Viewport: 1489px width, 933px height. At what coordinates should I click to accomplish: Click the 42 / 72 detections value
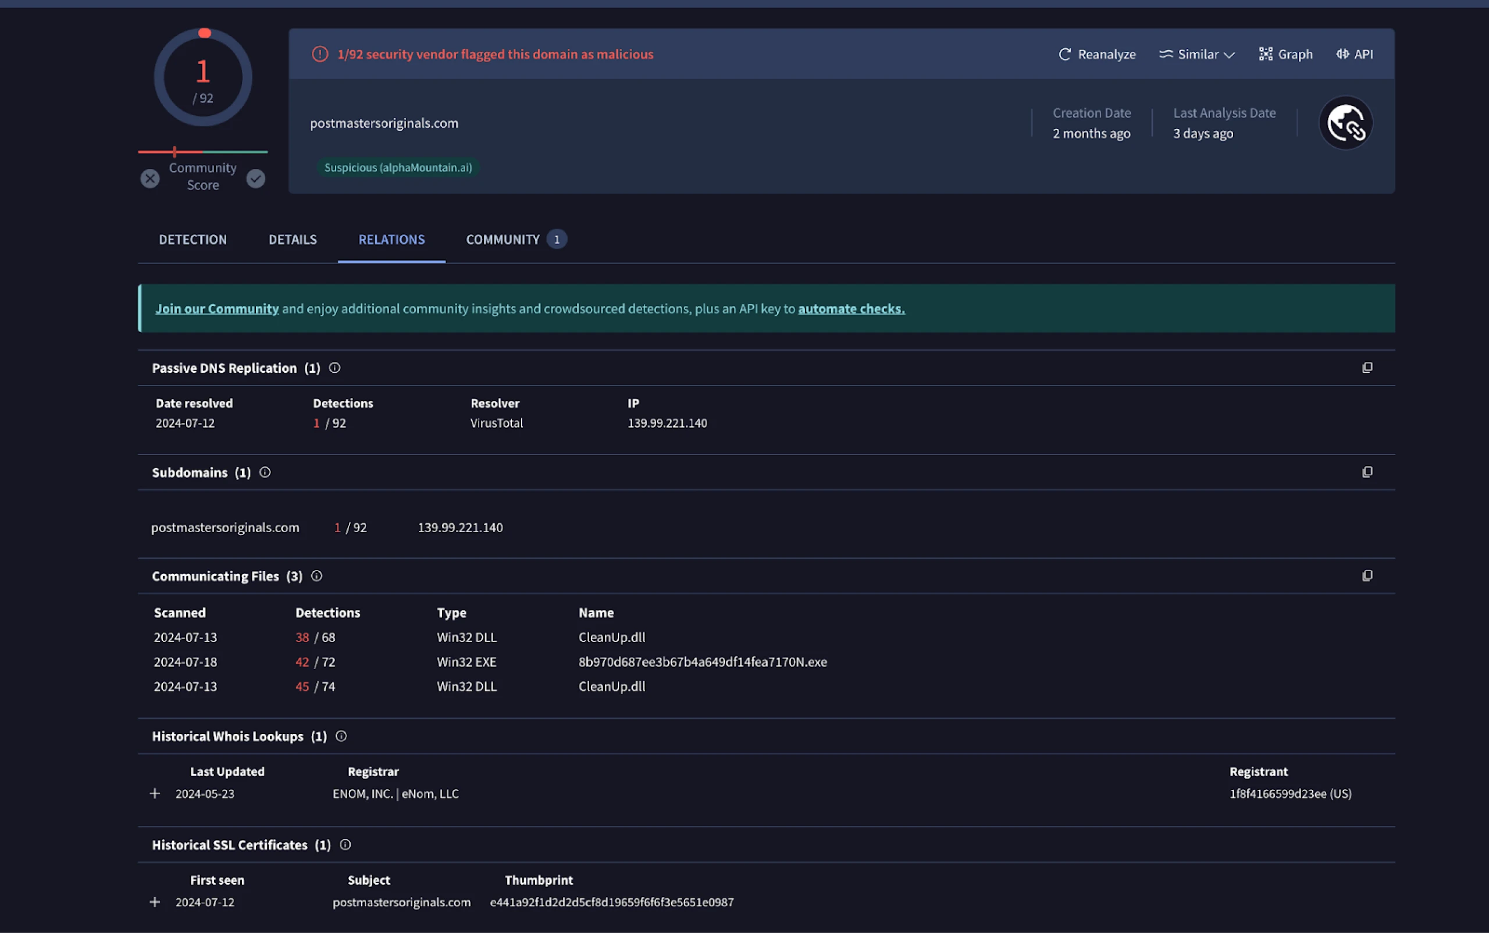click(x=315, y=662)
